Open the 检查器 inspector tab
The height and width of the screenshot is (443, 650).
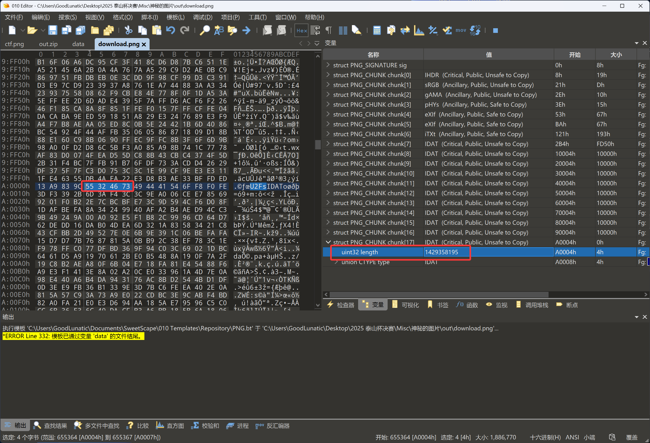[341, 305]
